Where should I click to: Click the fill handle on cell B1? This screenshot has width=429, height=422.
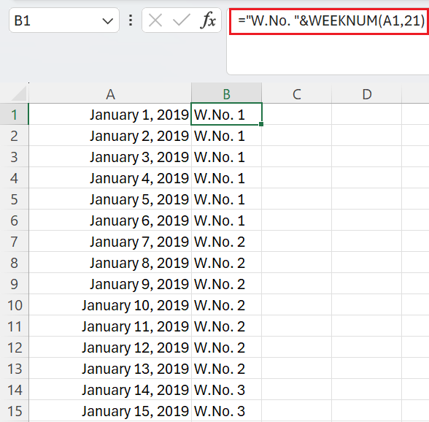261,124
